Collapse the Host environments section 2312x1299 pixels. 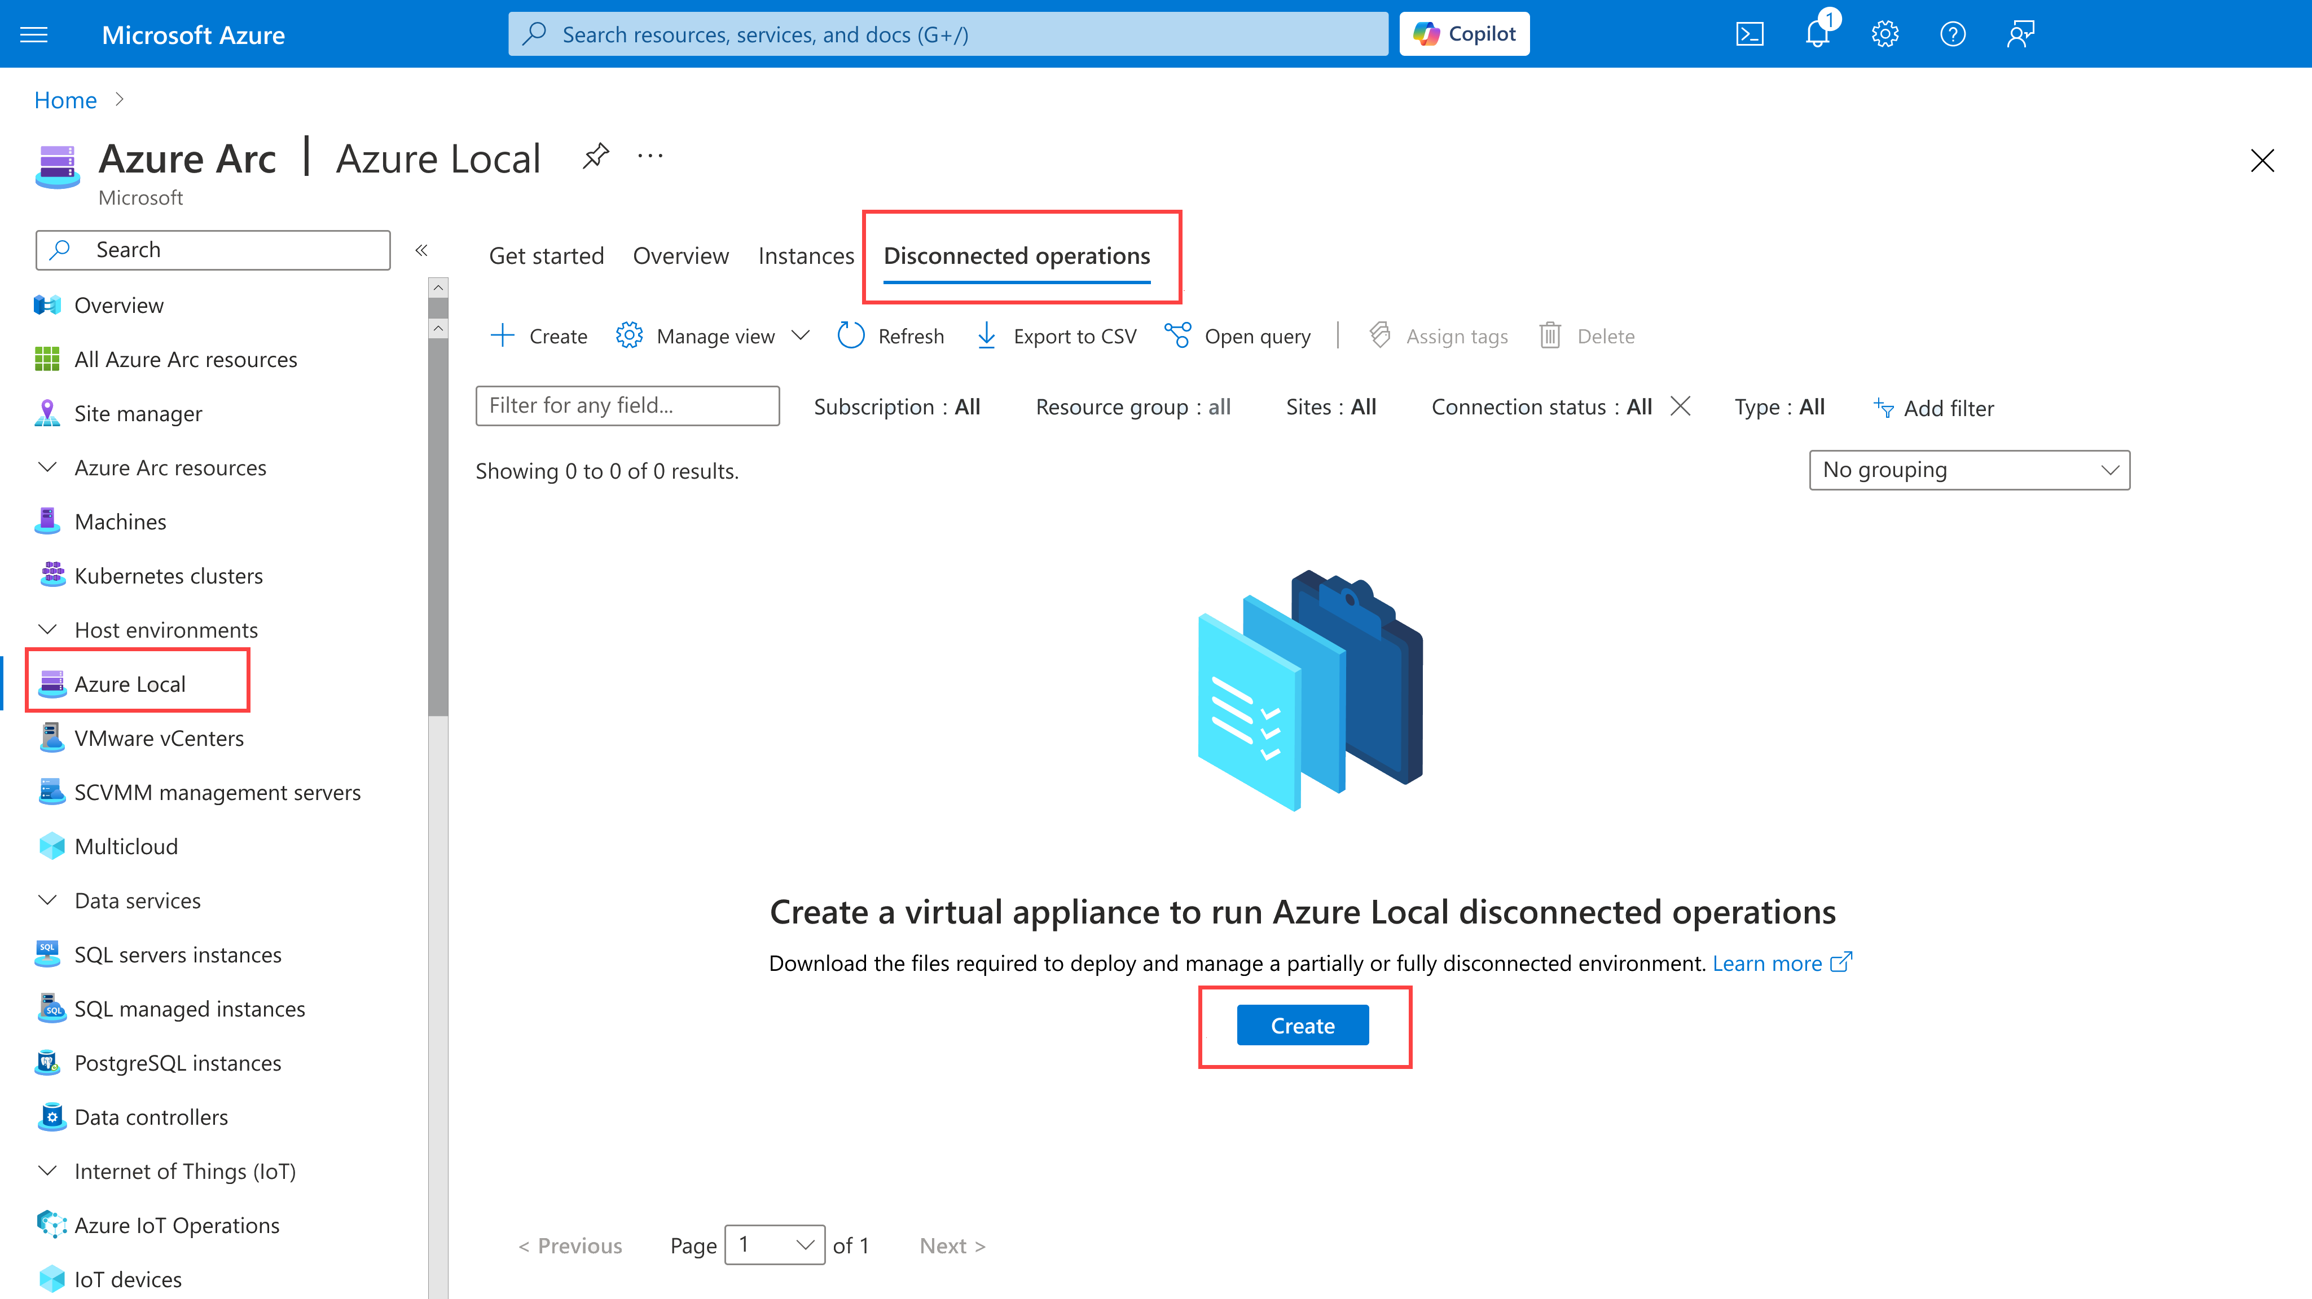click(49, 630)
